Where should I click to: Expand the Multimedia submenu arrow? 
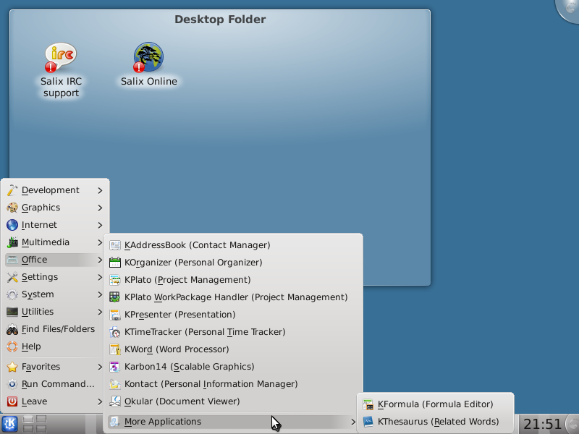[100, 242]
